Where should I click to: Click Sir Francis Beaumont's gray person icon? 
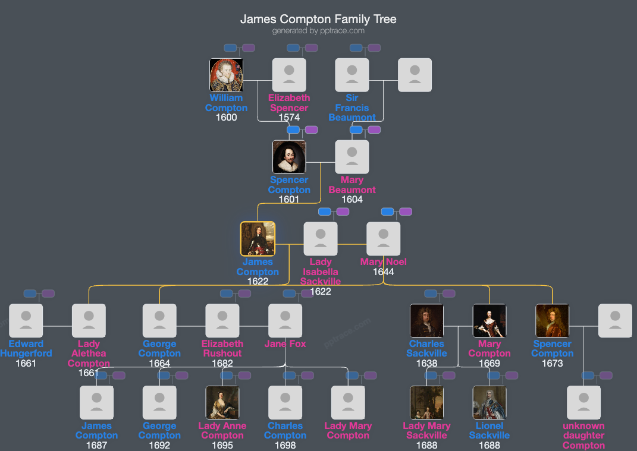(x=352, y=74)
